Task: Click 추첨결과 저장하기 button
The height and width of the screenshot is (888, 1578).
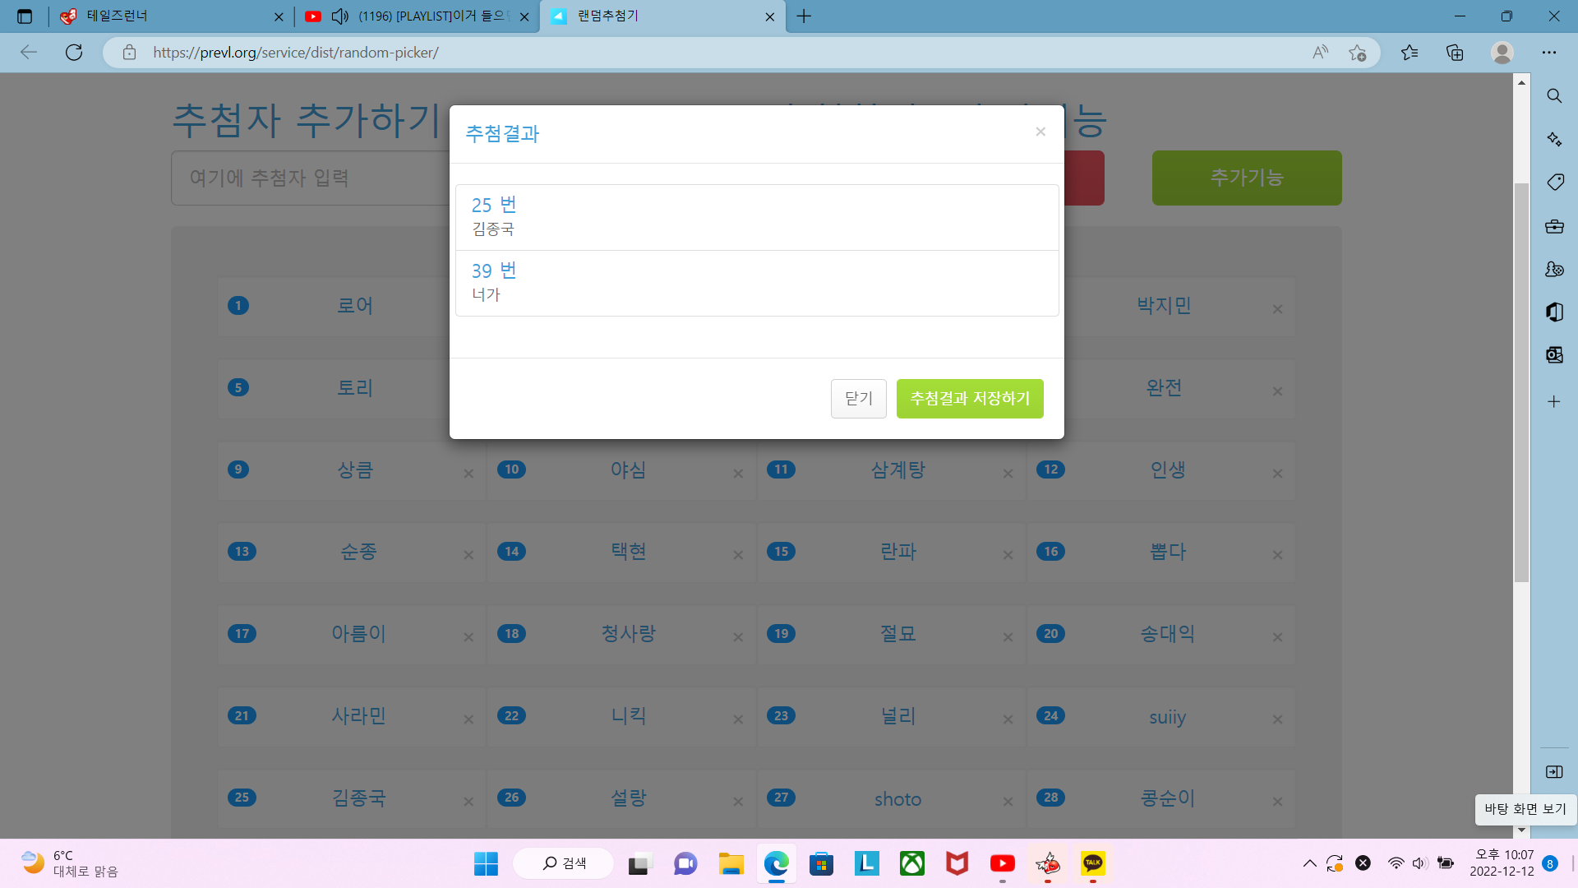Action: pos(970,399)
